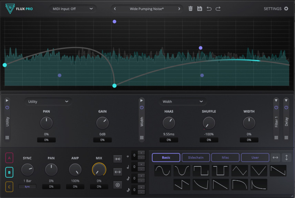Switch to the Basic shapes tab

[x=166, y=158]
